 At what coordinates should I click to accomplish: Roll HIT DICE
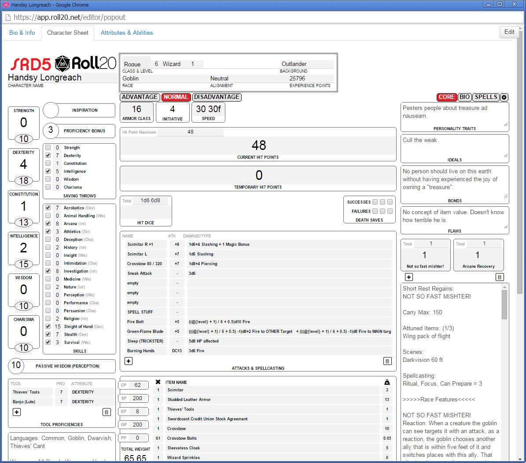coord(146,223)
